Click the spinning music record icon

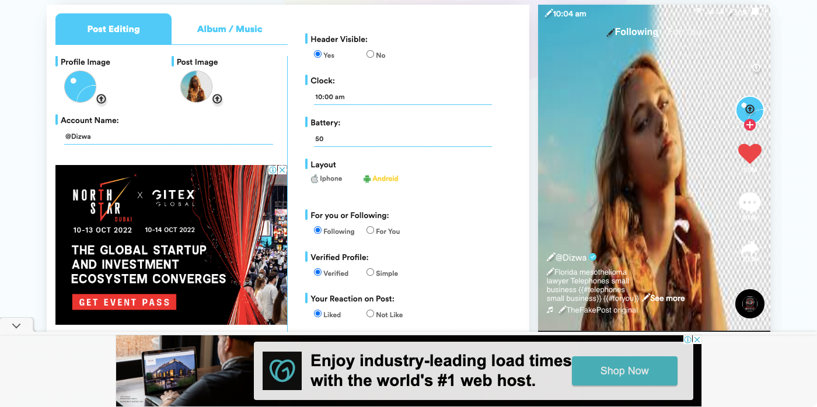click(749, 304)
